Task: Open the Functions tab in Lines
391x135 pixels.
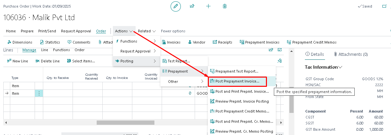Action: (x=61, y=50)
